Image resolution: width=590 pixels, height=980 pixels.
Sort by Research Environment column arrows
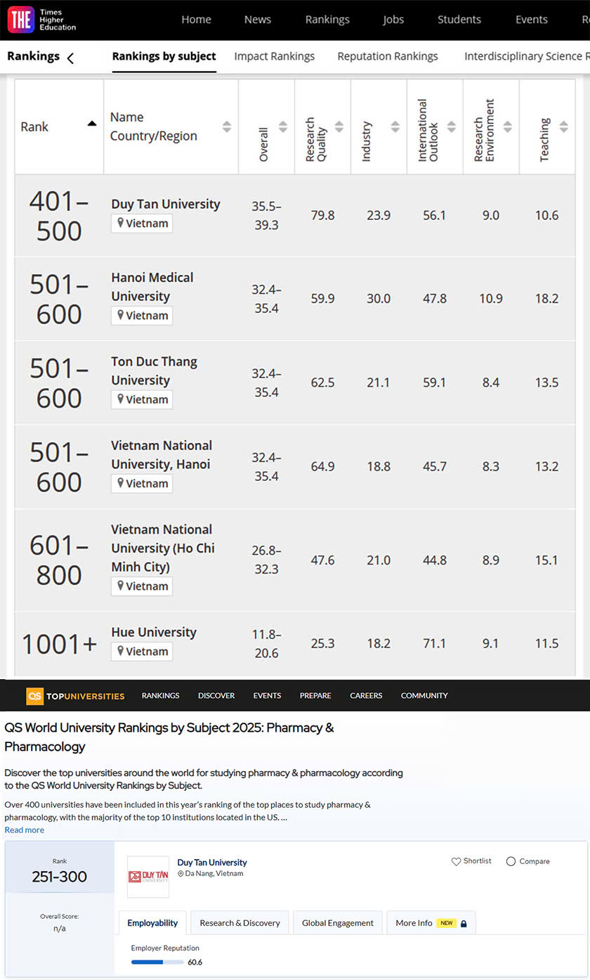click(x=508, y=127)
